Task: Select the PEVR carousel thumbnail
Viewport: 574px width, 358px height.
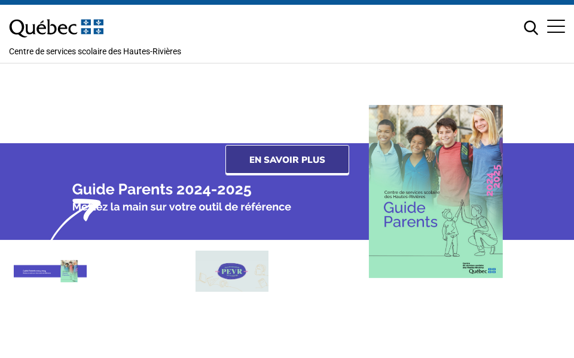Action: coord(232,271)
